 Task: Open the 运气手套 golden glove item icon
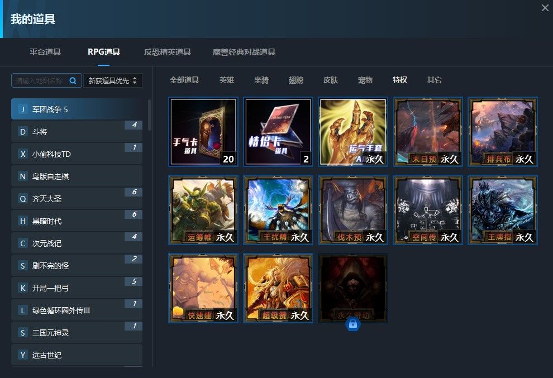pyautogui.click(x=352, y=131)
